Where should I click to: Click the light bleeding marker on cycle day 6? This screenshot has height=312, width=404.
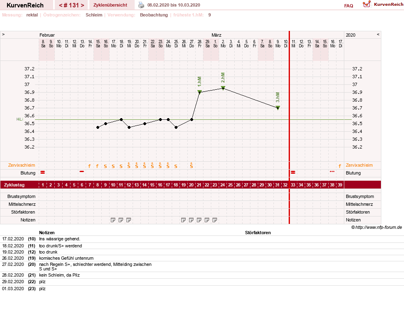(x=82, y=172)
